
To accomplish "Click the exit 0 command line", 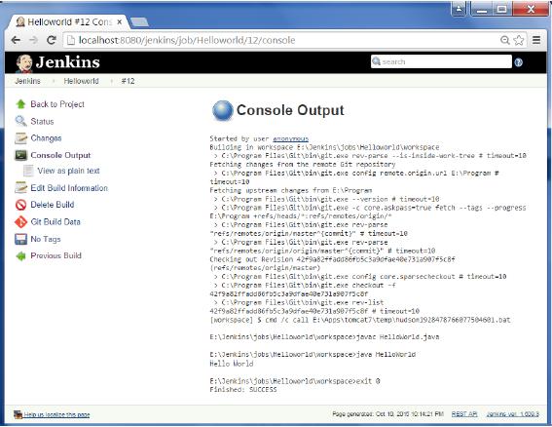I will [x=295, y=381].
